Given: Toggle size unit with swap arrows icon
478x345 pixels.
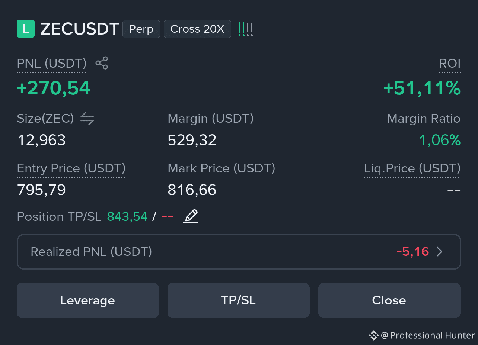Looking at the screenshot, I should [87, 119].
